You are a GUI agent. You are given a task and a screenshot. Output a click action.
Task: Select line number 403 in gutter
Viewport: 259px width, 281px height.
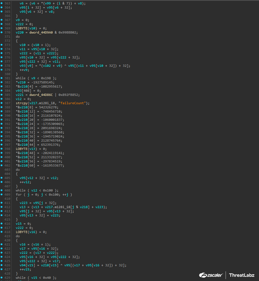click(7, 170)
